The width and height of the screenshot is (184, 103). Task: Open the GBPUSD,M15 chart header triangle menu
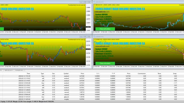(x=94, y=5)
